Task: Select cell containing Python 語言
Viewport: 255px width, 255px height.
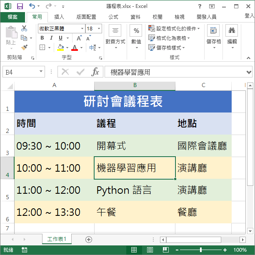Action: click(135, 190)
